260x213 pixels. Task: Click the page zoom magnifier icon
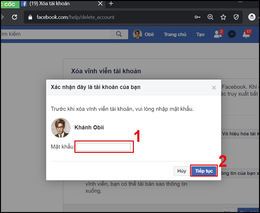pos(210,17)
